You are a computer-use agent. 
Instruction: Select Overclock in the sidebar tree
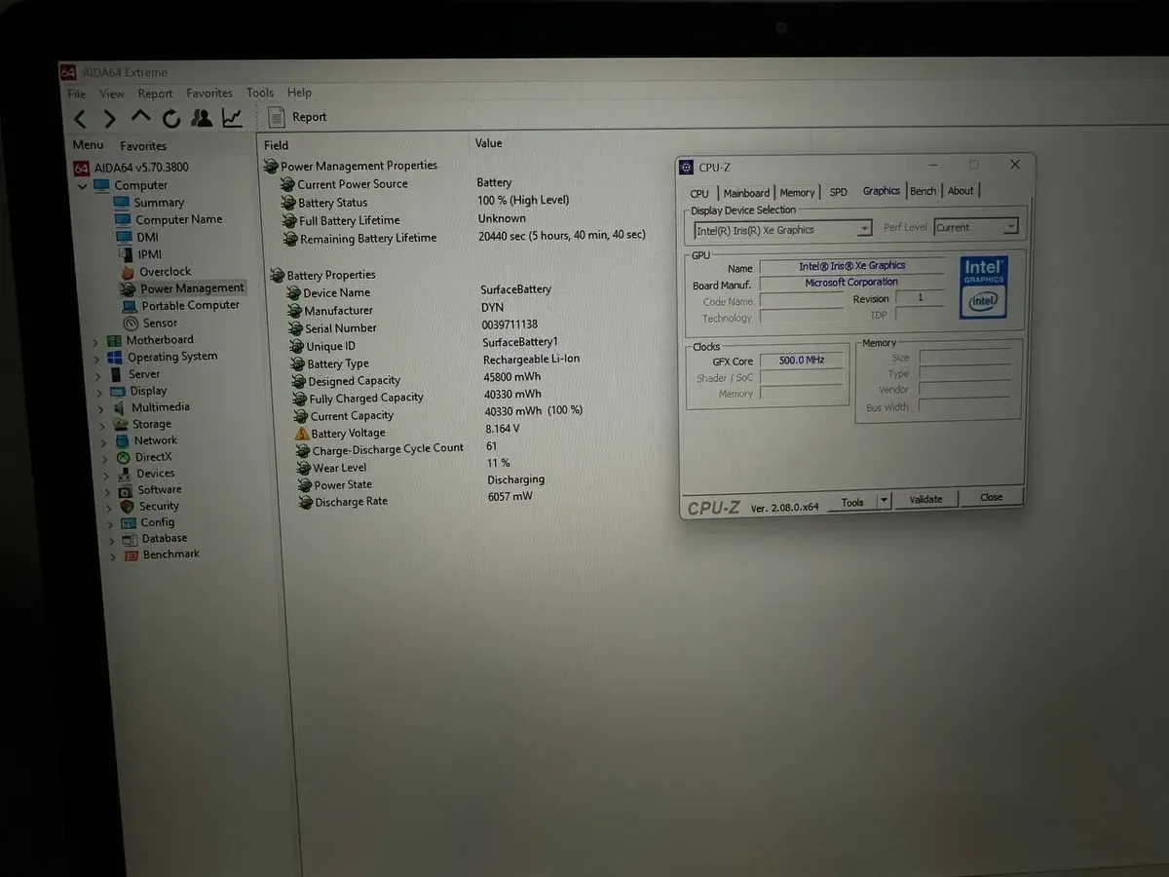pos(164,272)
